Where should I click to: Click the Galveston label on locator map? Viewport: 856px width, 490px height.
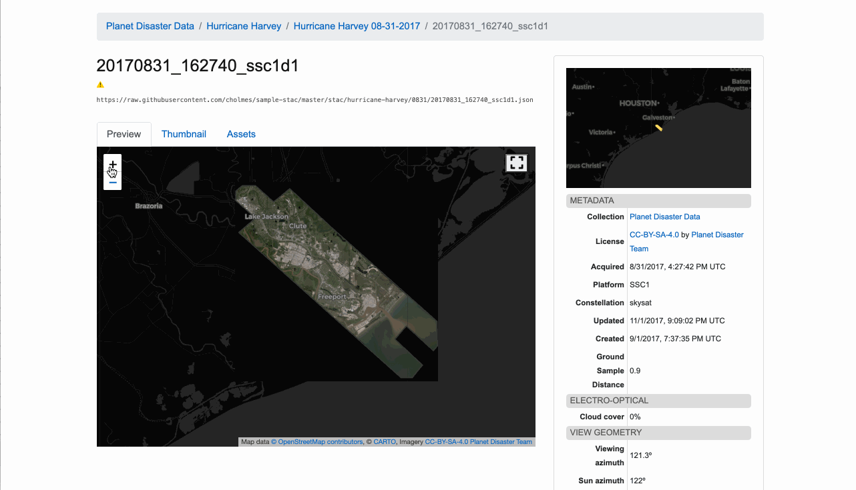[657, 117]
